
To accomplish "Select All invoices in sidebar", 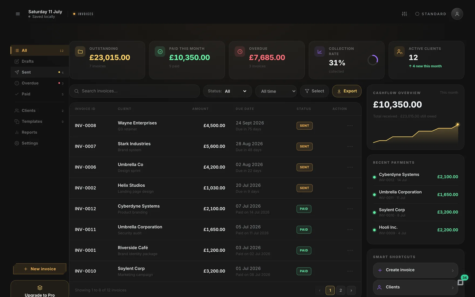I will point(39,50).
